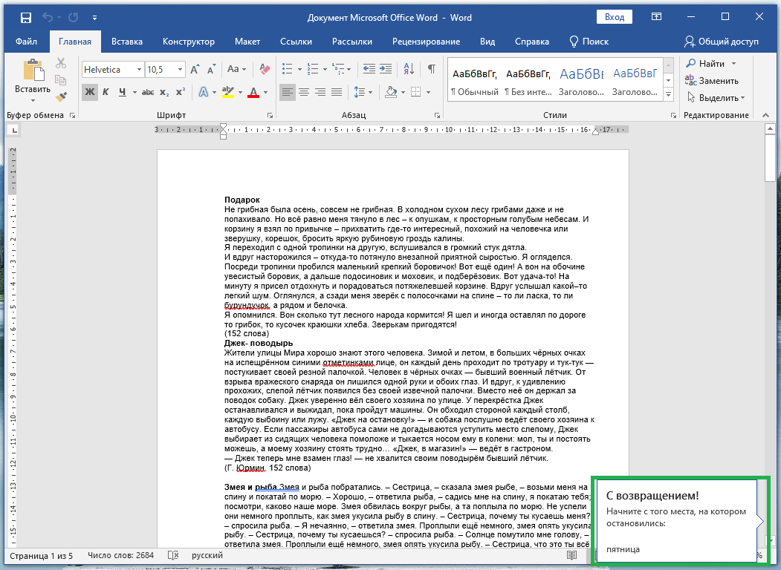
Task: Save document using the floppy disk icon
Action: [x=25, y=17]
